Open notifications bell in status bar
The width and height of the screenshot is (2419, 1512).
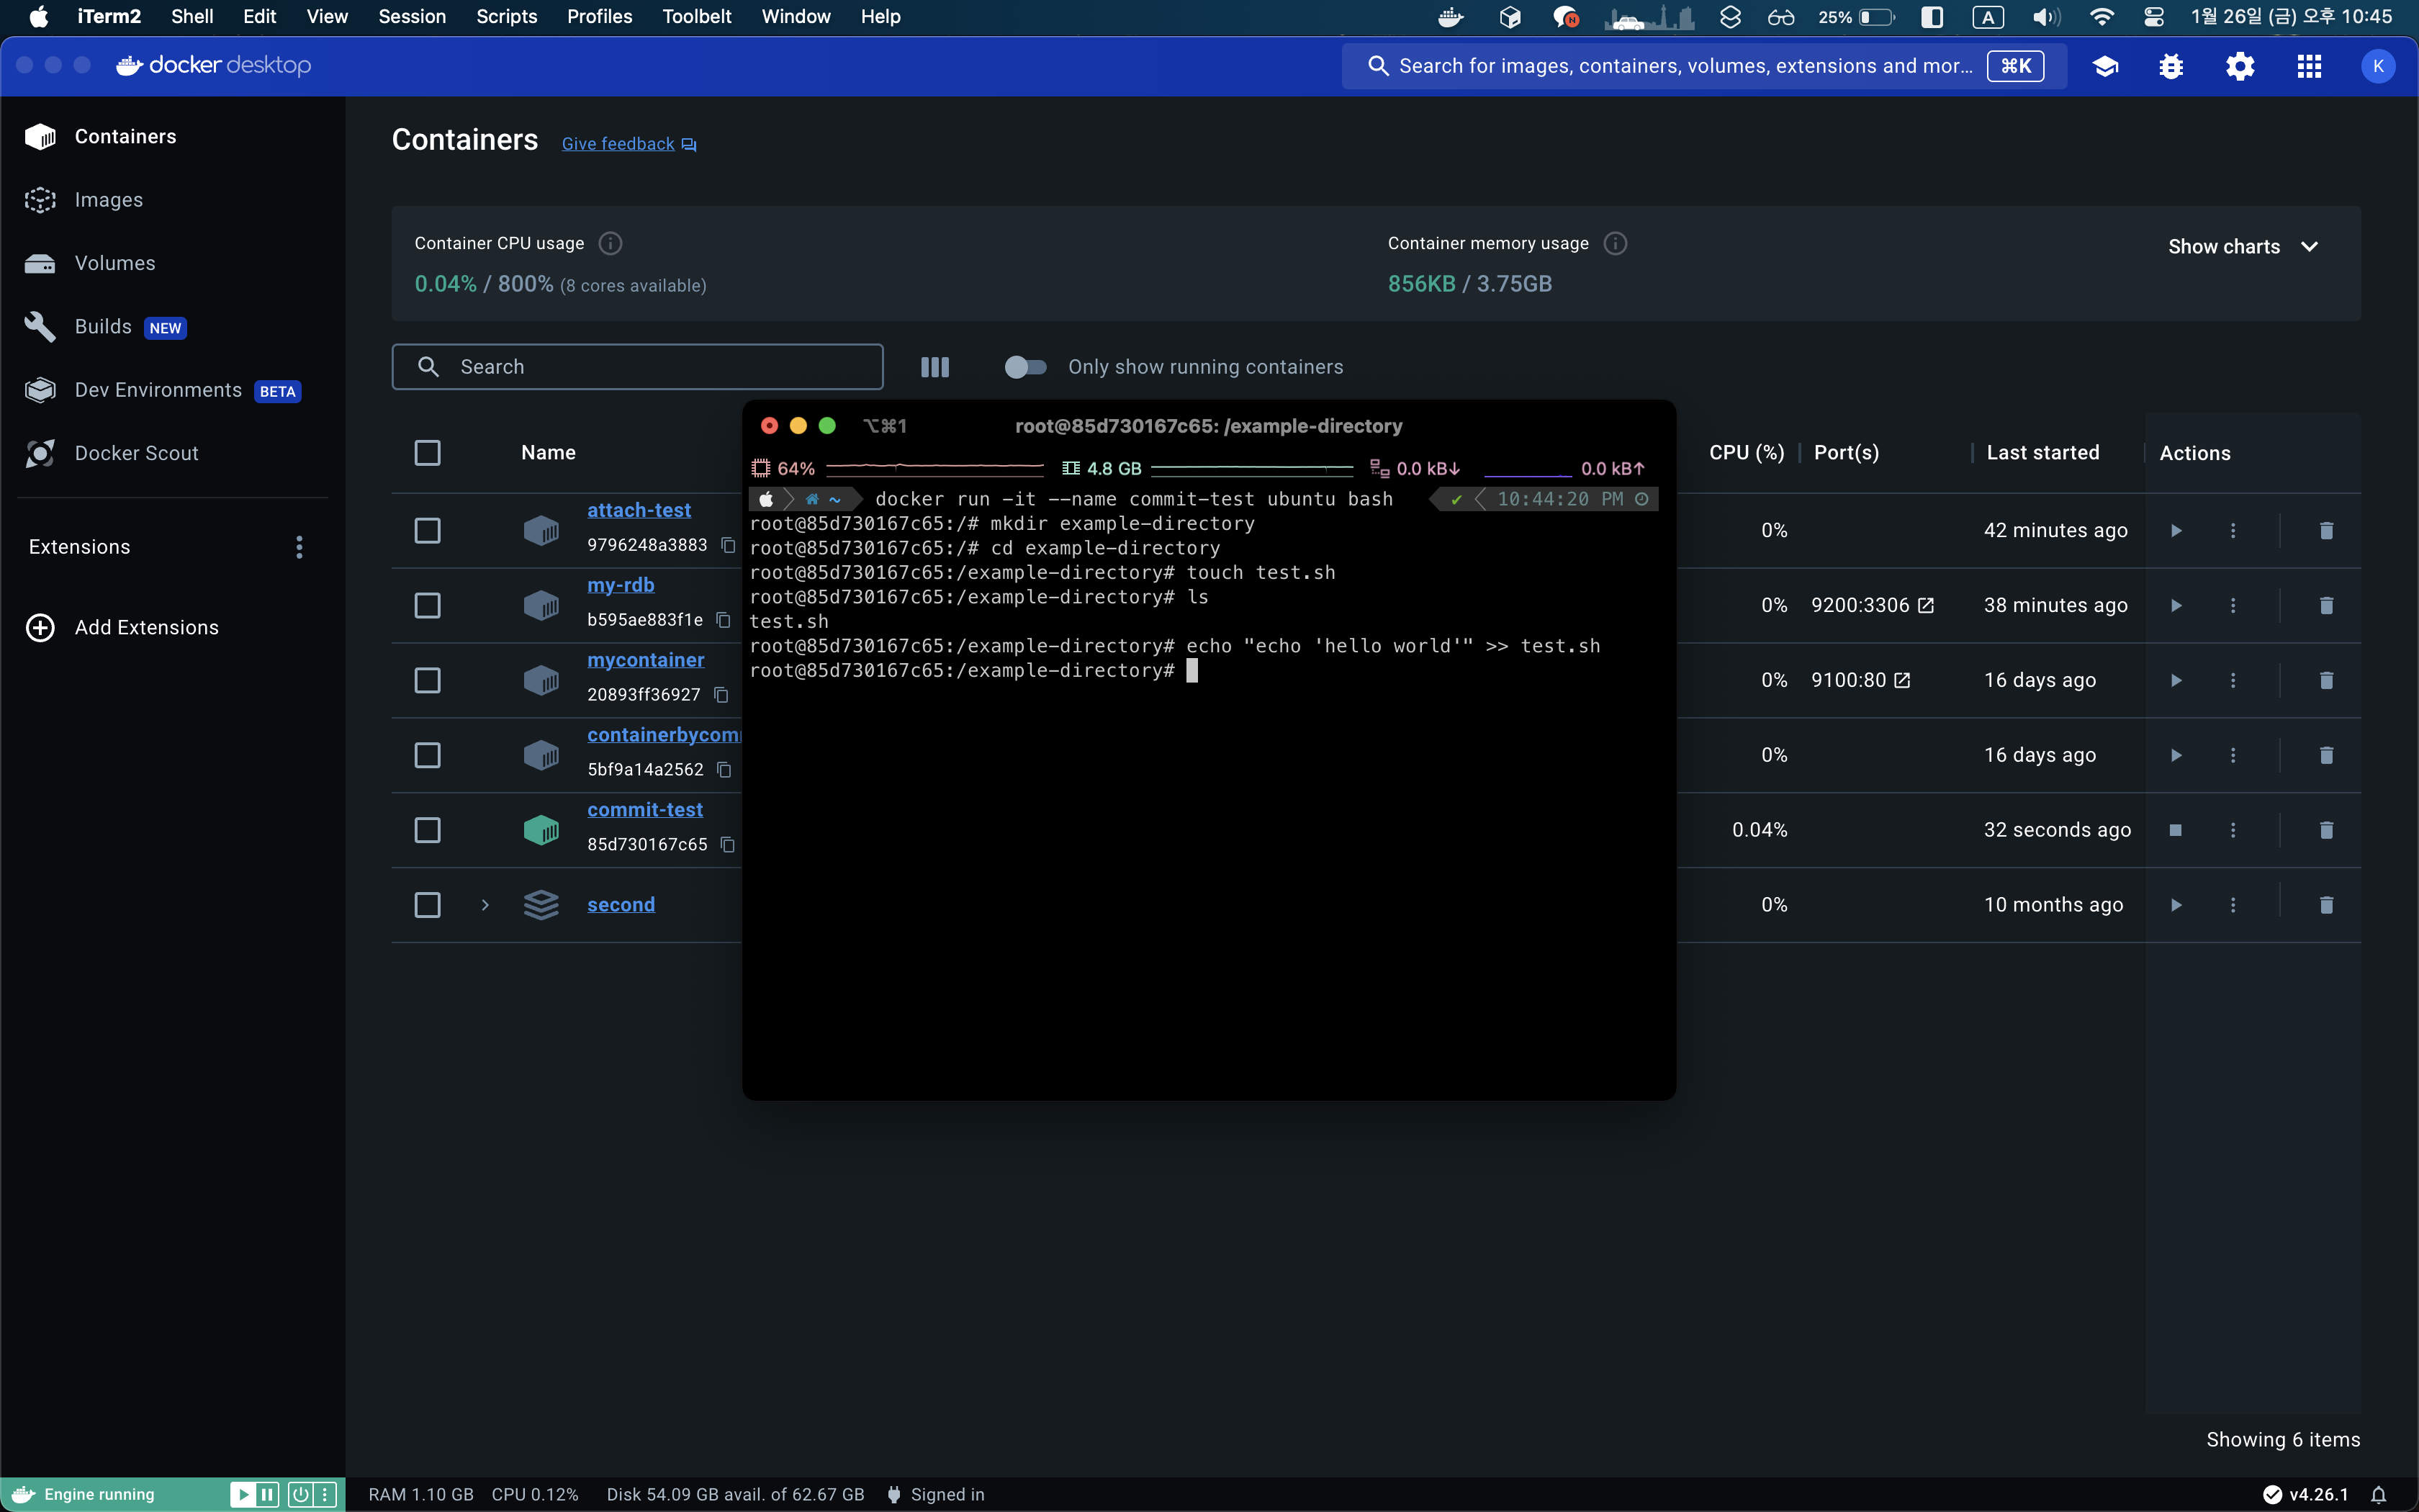(x=2378, y=1494)
